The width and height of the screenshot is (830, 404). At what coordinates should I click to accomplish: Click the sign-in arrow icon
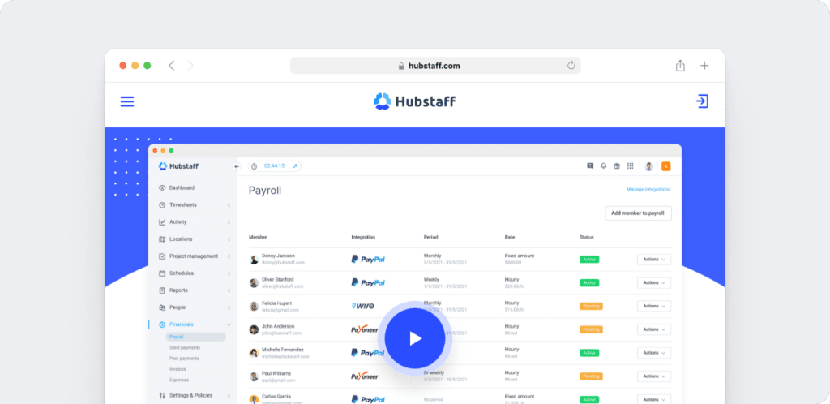tap(703, 101)
